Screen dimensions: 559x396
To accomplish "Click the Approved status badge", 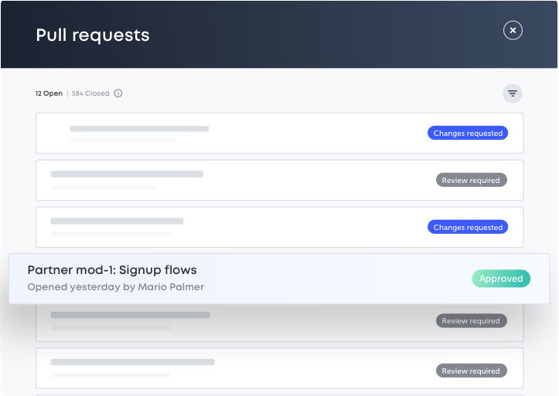I will tap(501, 278).
